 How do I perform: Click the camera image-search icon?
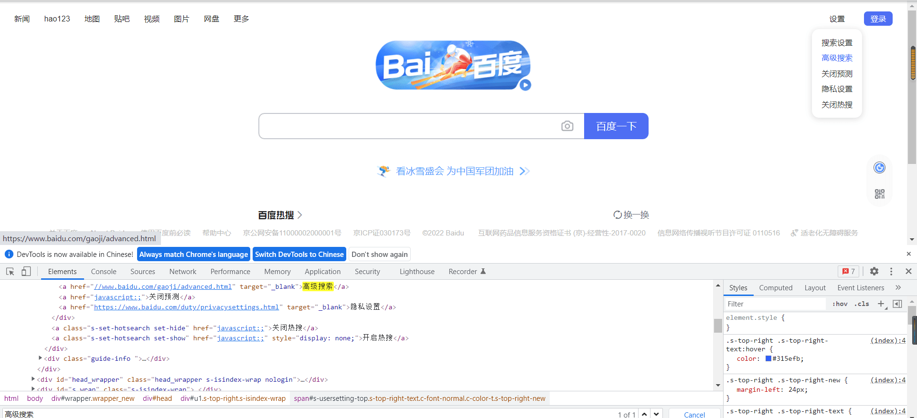pyautogui.click(x=567, y=126)
